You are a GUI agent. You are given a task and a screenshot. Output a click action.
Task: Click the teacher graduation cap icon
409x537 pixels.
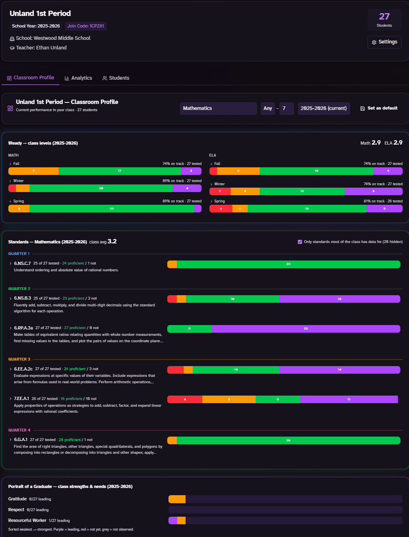click(x=12, y=48)
